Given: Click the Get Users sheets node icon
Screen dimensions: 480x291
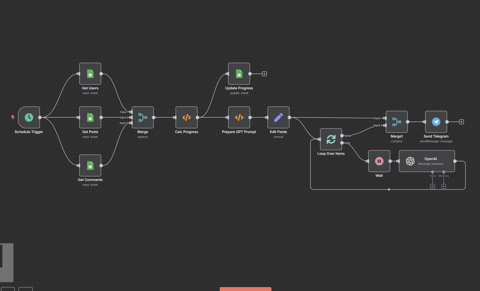Looking at the screenshot, I should tap(90, 74).
